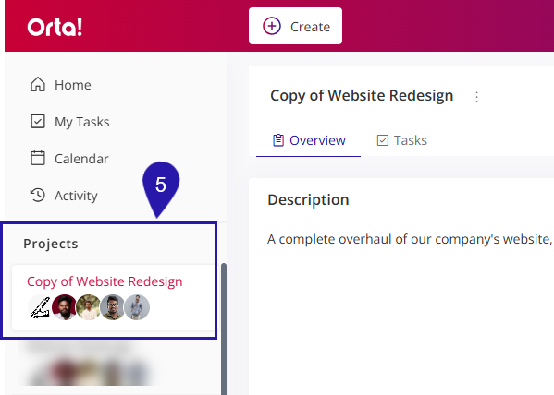Viewport: 554px width, 395px height.
Task: Click the plus circle icon in Create
Action: tap(272, 26)
